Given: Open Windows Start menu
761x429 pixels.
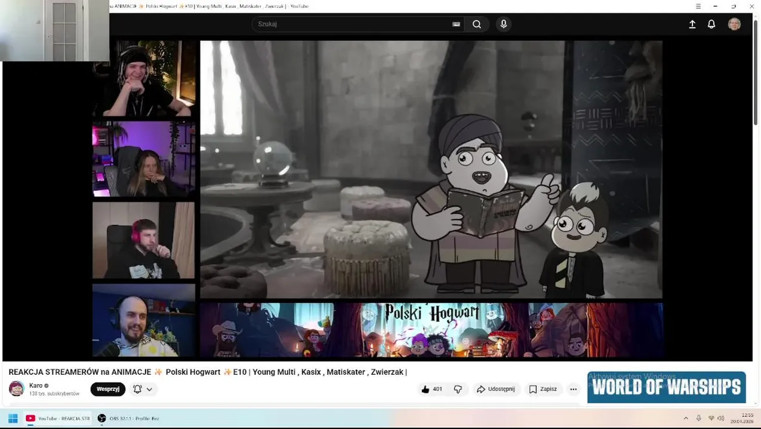Looking at the screenshot, I should click(x=13, y=418).
